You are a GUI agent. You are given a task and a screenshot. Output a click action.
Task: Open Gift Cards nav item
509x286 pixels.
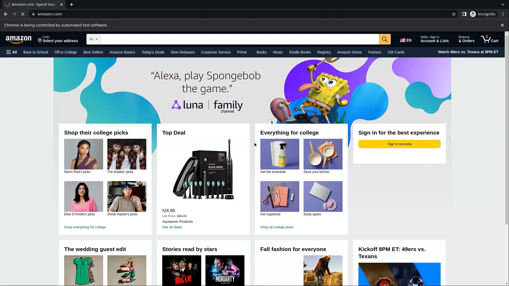[x=396, y=52]
